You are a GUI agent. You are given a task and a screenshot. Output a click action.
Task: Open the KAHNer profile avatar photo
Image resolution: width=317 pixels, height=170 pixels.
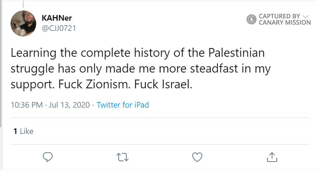(24, 23)
